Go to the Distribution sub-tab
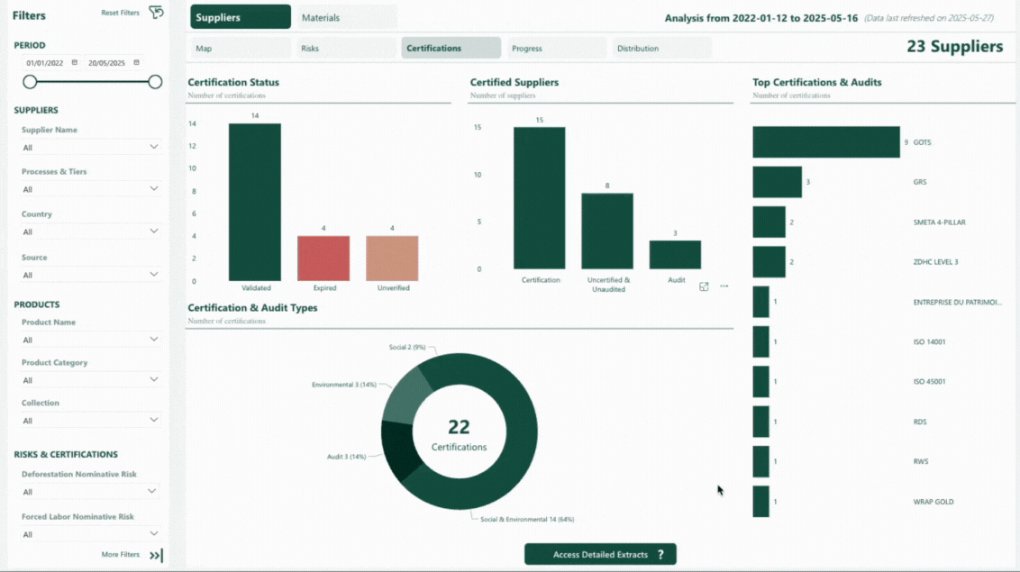This screenshot has height=572, width=1020. click(660, 49)
